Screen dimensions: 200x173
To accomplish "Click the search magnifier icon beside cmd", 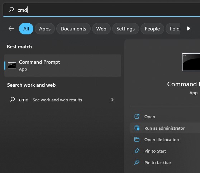I will pos(11,10).
